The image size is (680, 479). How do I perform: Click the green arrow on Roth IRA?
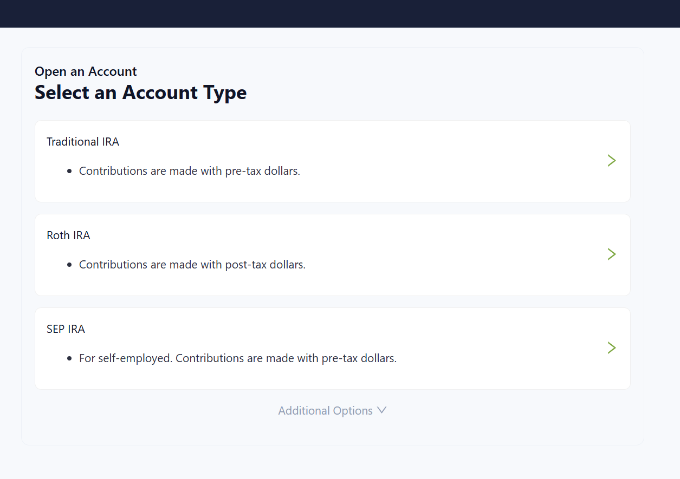pyautogui.click(x=612, y=254)
